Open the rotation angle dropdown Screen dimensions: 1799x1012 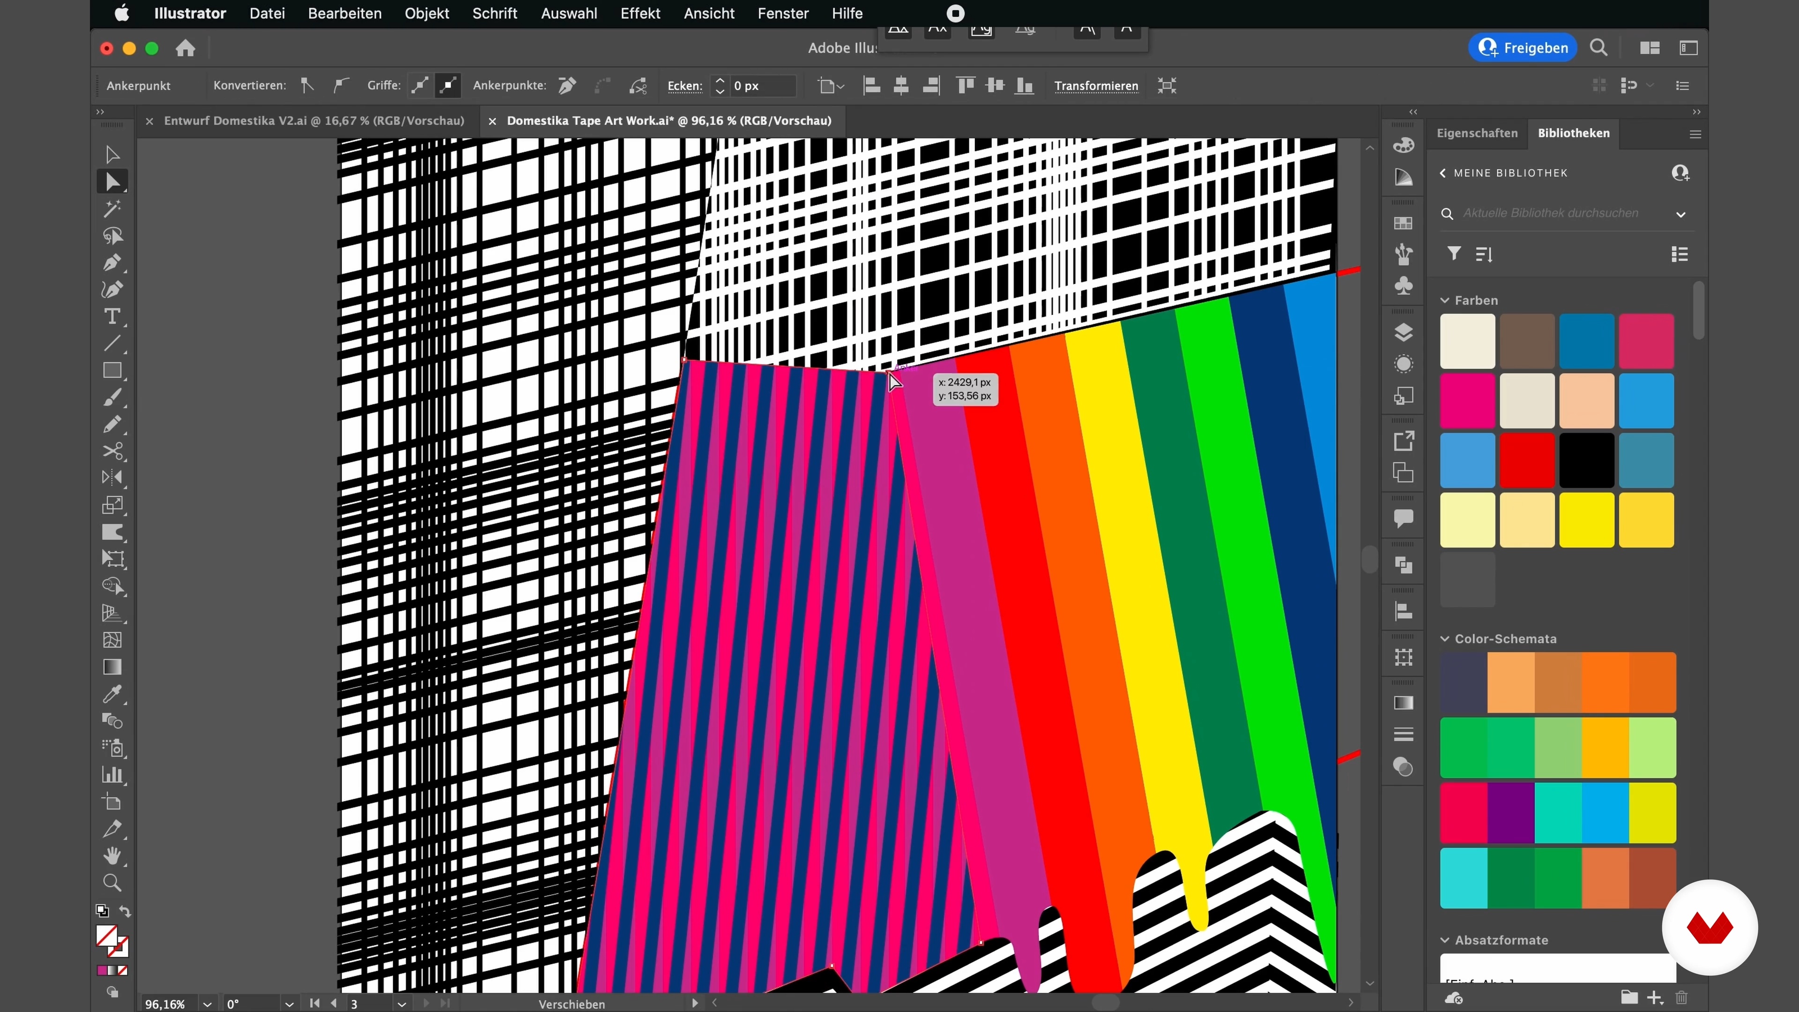pyautogui.click(x=289, y=1005)
